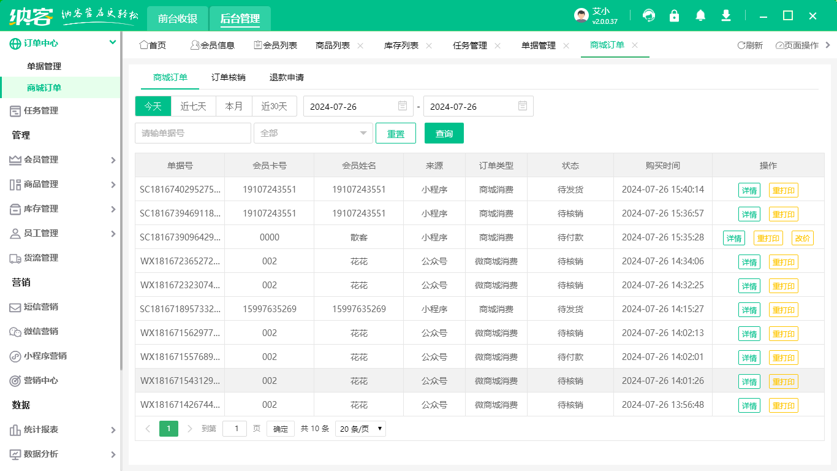Click the lock screen icon in title bar
The width and height of the screenshot is (837, 471).
click(x=674, y=15)
